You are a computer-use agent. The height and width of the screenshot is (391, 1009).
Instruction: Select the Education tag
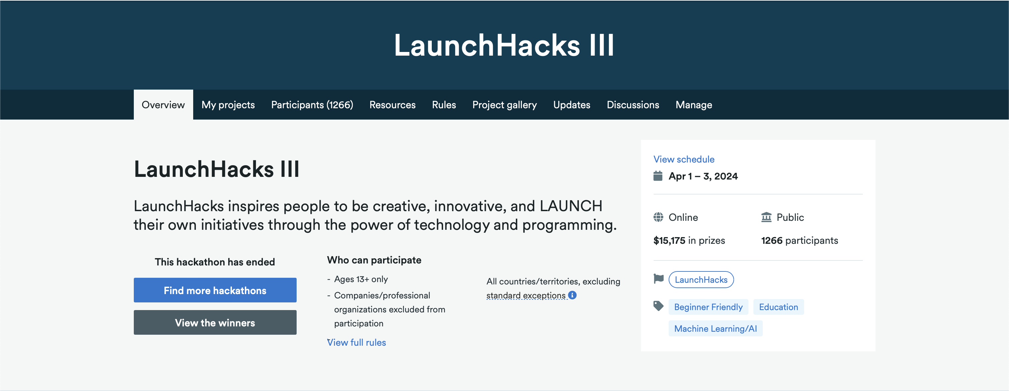point(778,307)
